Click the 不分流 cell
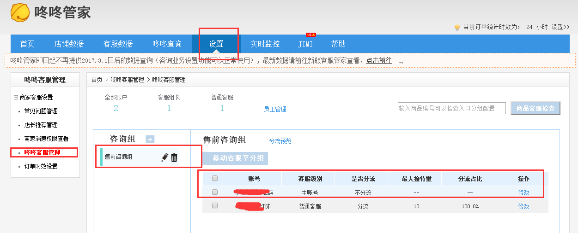Screen dimensions: 578x233 tap(363, 192)
